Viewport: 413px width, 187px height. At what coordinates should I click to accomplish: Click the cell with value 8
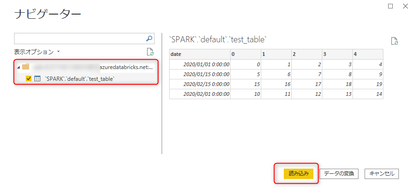(x=337, y=74)
